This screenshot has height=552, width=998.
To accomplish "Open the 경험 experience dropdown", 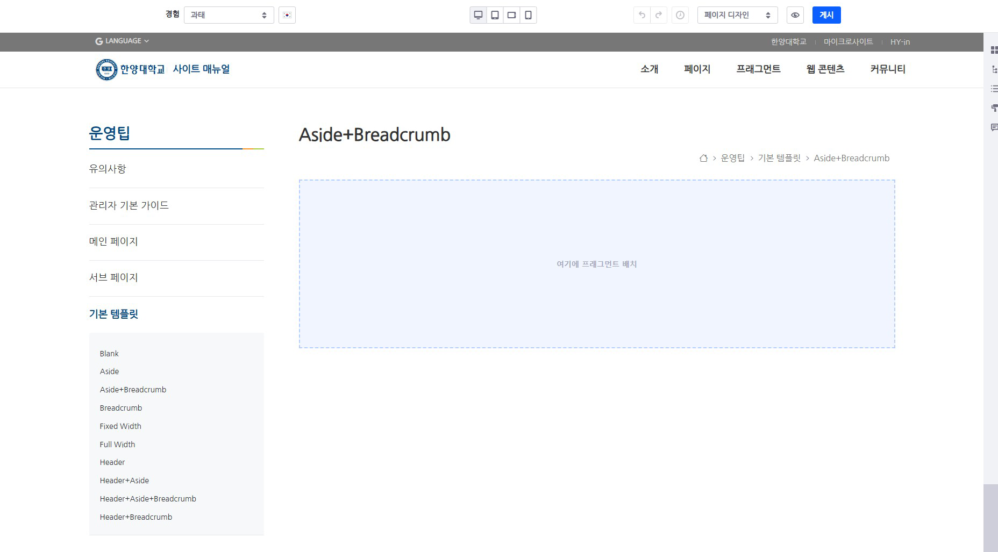I will point(229,15).
